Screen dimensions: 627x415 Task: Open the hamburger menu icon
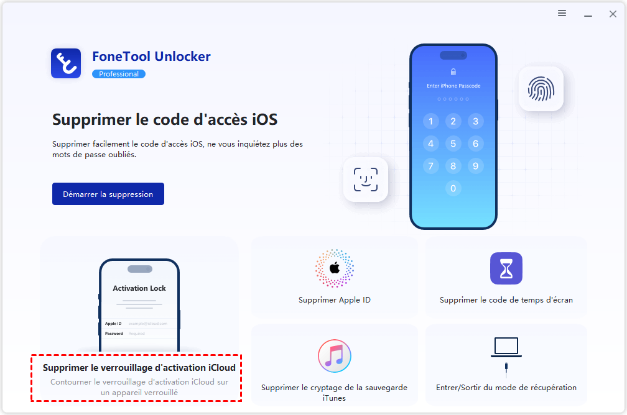coord(562,14)
